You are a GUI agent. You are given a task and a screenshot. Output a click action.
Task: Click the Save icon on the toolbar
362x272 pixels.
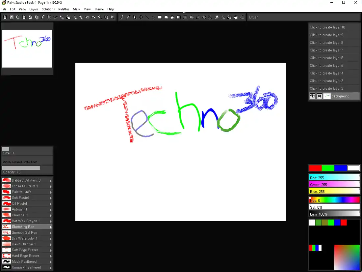tap(5, 17)
